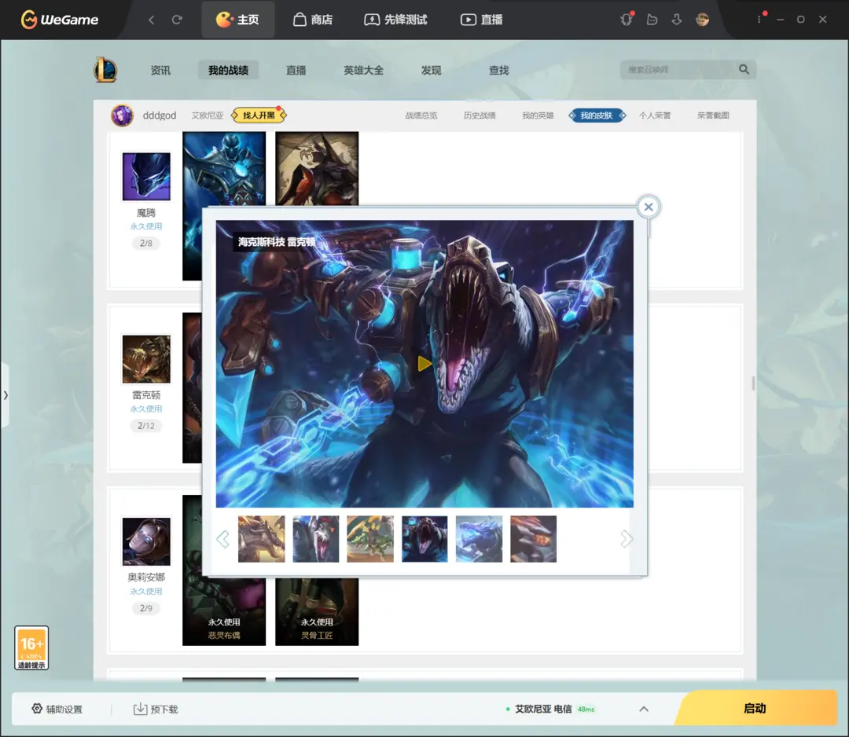849x737 pixels.
Task: Select the fifth thumbnail in the skin strip
Action: click(x=480, y=539)
